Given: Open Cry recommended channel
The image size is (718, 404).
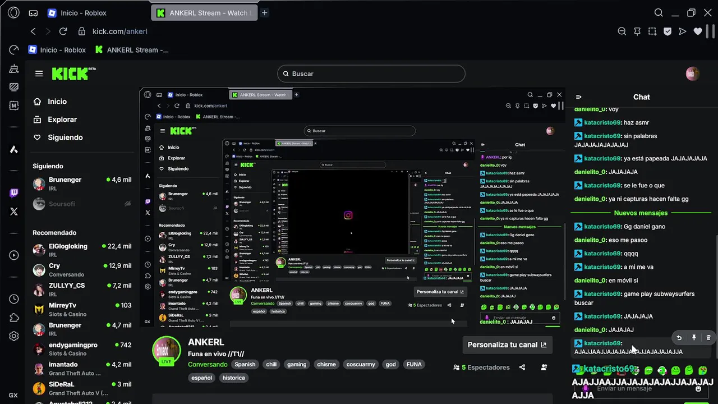Looking at the screenshot, I should pyautogui.click(x=82, y=270).
